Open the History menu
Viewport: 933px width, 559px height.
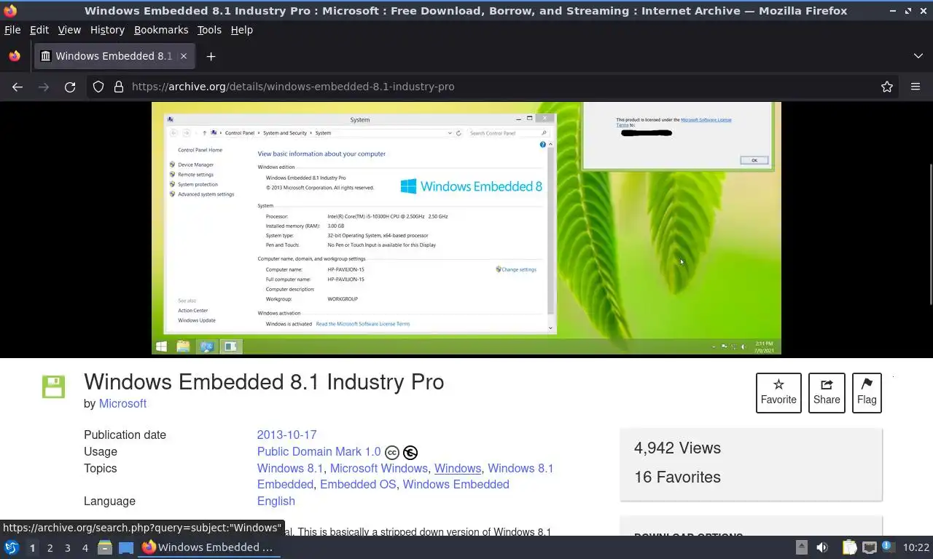pyautogui.click(x=107, y=30)
